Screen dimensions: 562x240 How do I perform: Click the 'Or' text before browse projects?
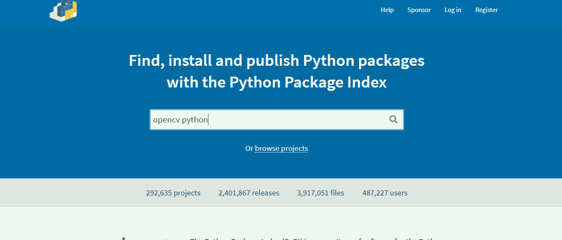(x=249, y=148)
